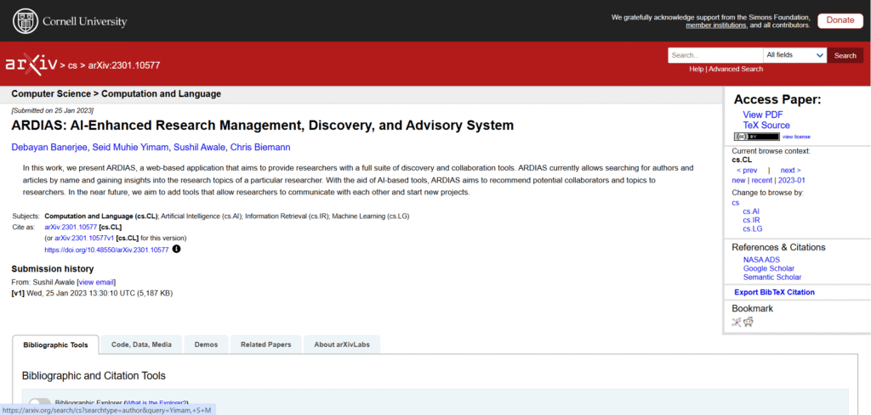This screenshot has height=415, width=871.
Task: Click the red Search button
Action: tap(845, 55)
